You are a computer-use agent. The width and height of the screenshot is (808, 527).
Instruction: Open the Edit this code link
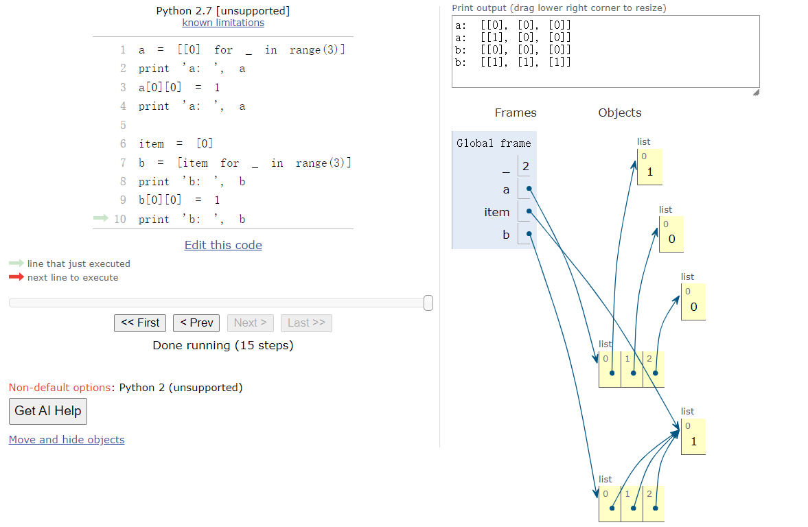tap(223, 245)
